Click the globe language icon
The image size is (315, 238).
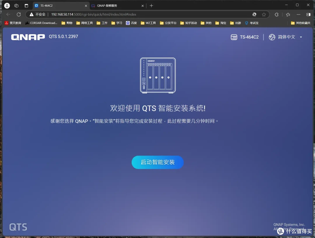(272, 37)
